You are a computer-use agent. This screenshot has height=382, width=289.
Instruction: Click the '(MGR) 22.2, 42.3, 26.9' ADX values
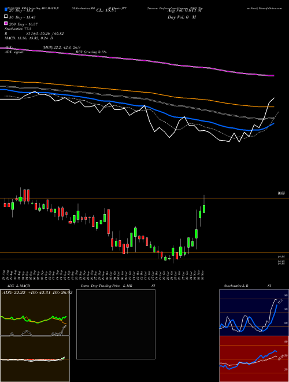pyautogui.click(x=61, y=47)
